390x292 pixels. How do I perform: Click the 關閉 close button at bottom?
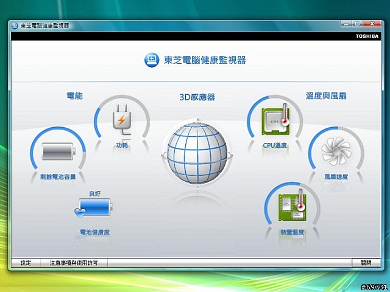(366, 263)
